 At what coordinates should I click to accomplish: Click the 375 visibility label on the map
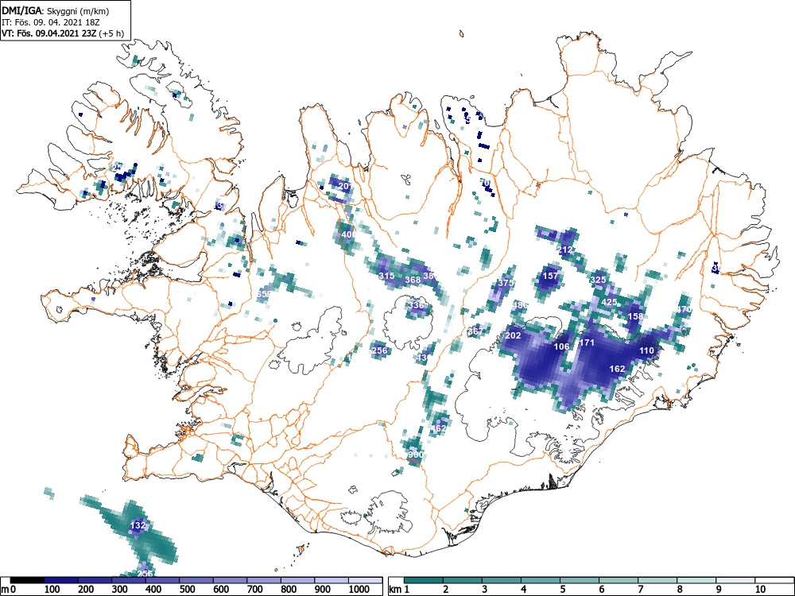pyautogui.click(x=506, y=284)
